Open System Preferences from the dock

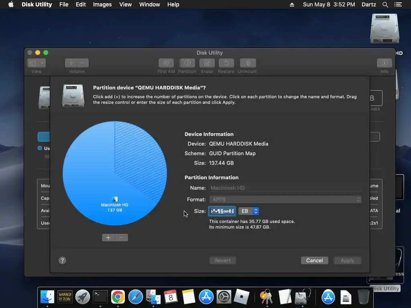(x=224, y=297)
